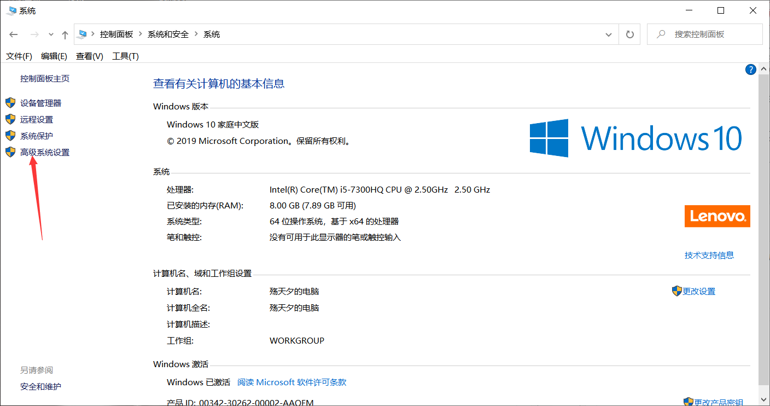Select Windows 10 家庭中文版 text
This screenshot has width=770, height=406.
(213, 125)
